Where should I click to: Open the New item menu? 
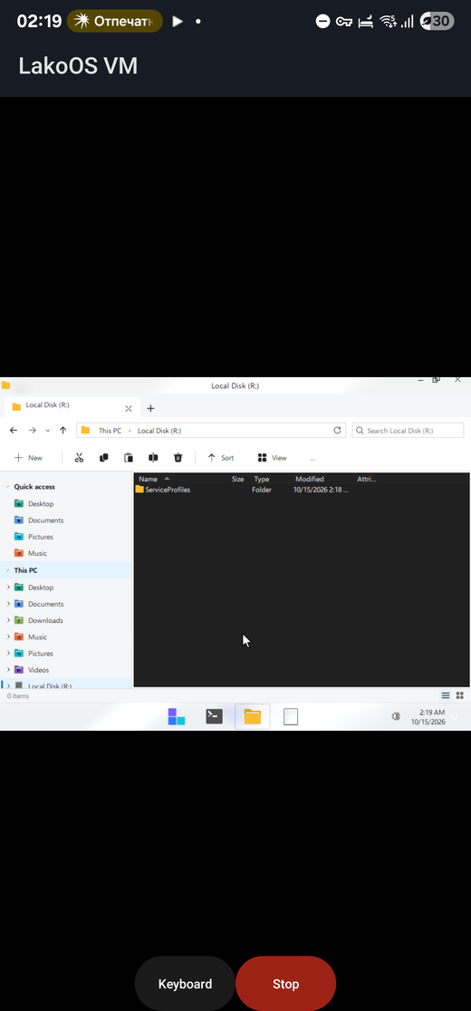coord(28,458)
